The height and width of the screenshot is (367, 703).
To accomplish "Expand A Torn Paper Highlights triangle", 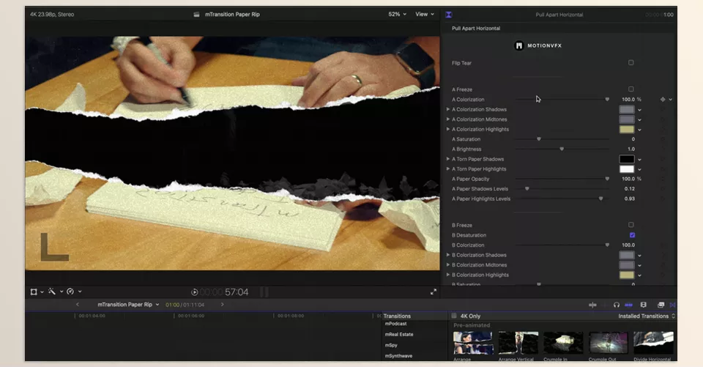I will coord(448,168).
